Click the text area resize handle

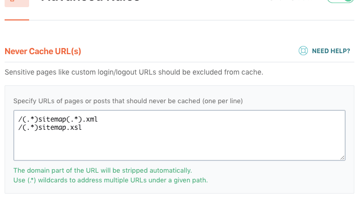[342, 157]
